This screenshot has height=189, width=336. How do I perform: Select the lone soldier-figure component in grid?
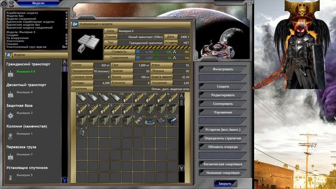[82, 132]
